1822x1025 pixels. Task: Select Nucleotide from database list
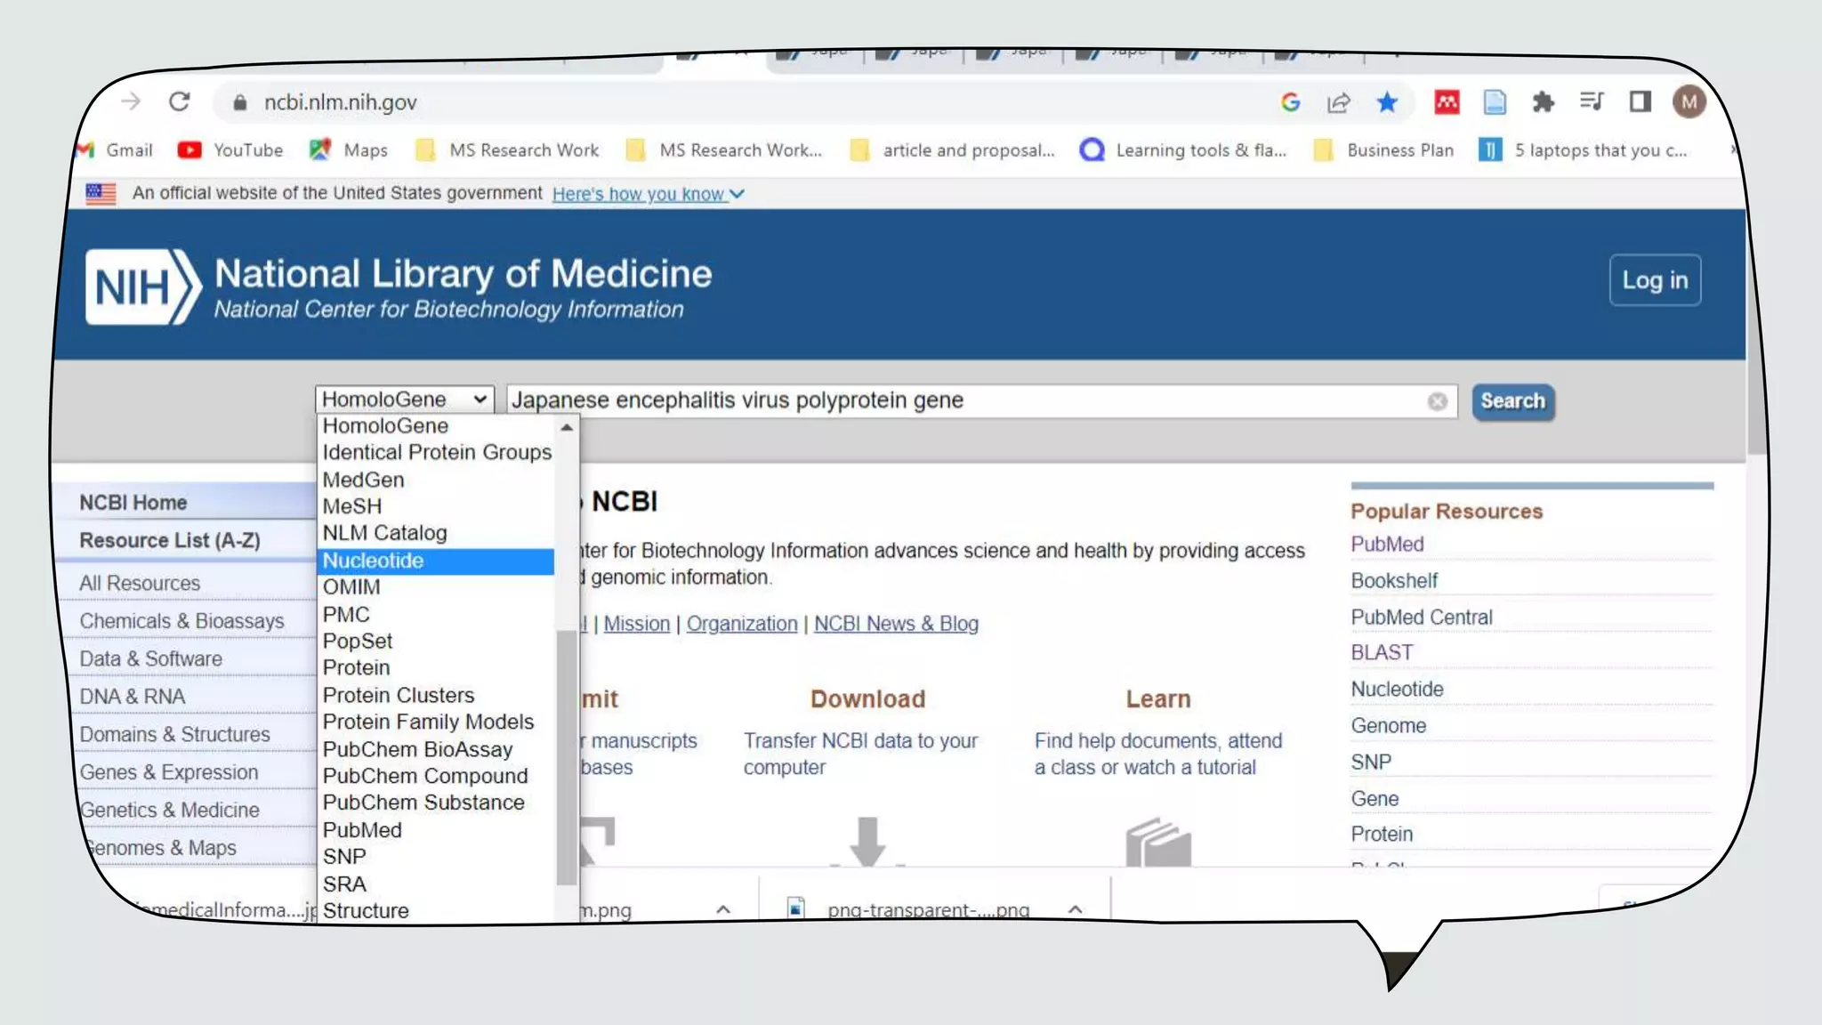tap(374, 561)
